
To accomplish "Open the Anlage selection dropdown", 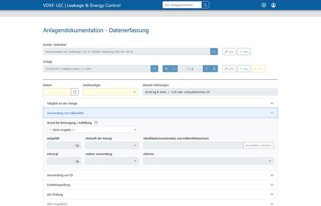I will pos(154,68).
